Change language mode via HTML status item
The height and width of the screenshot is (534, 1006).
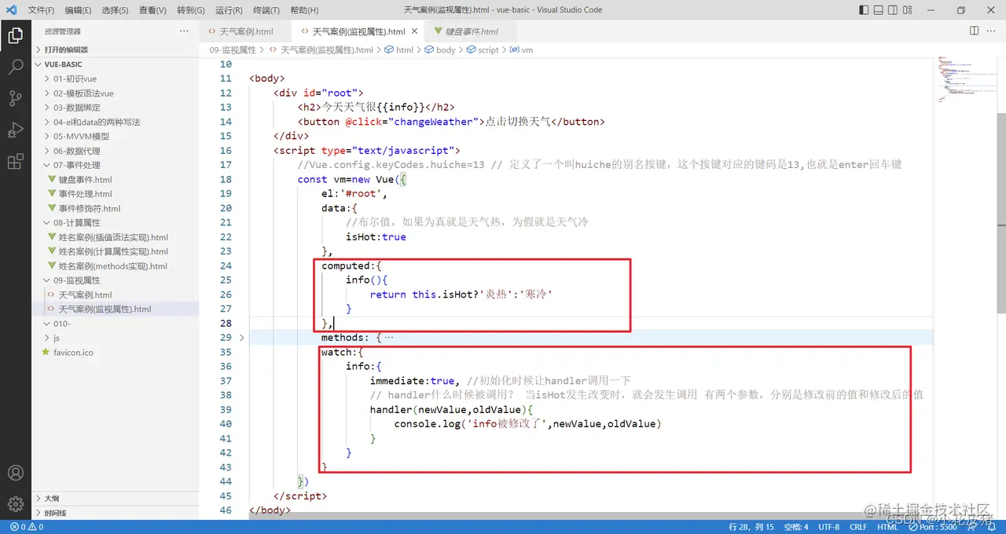(x=887, y=527)
